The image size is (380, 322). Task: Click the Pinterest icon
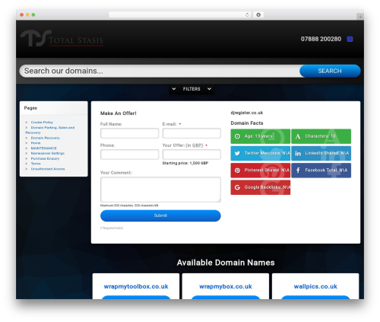pyautogui.click(x=237, y=171)
